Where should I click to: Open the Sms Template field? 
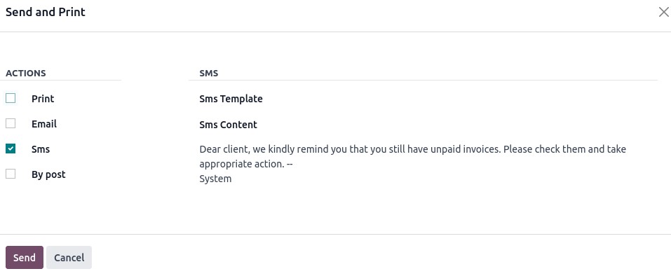click(x=460, y=99)
